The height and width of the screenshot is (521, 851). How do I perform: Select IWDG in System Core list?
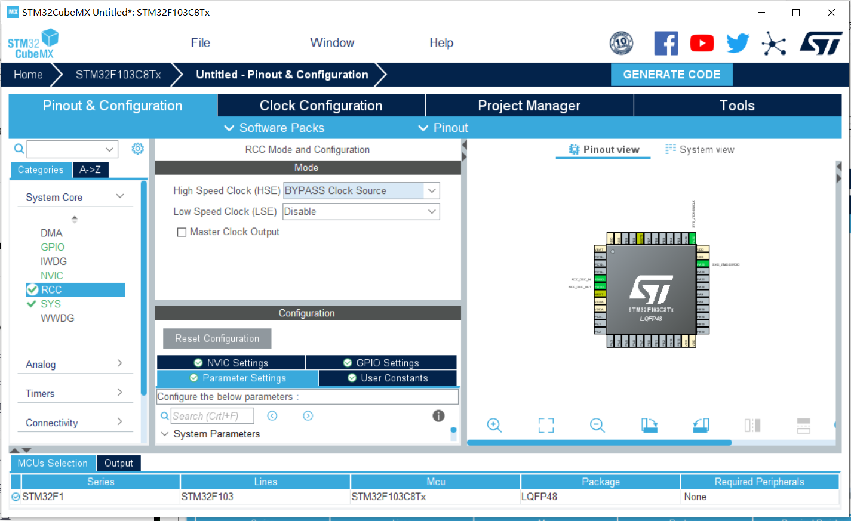pyautogui.click(x=54, y=261)
